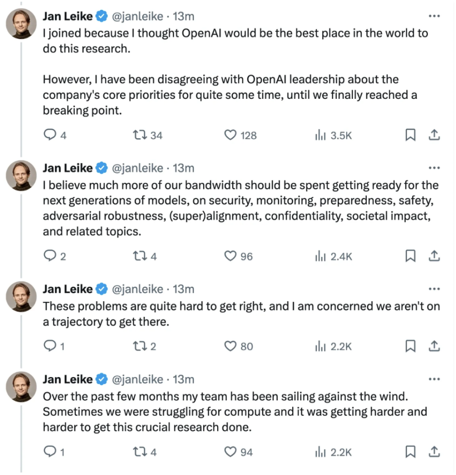Bookmark the 'trajectory to get there' tweet
The width and height of the screenshot is (456, 475).
(410, 346)
